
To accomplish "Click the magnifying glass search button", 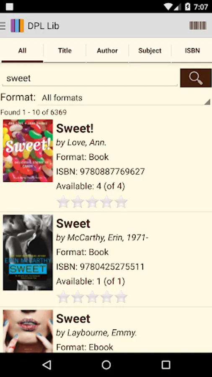I will click(196, 78).
